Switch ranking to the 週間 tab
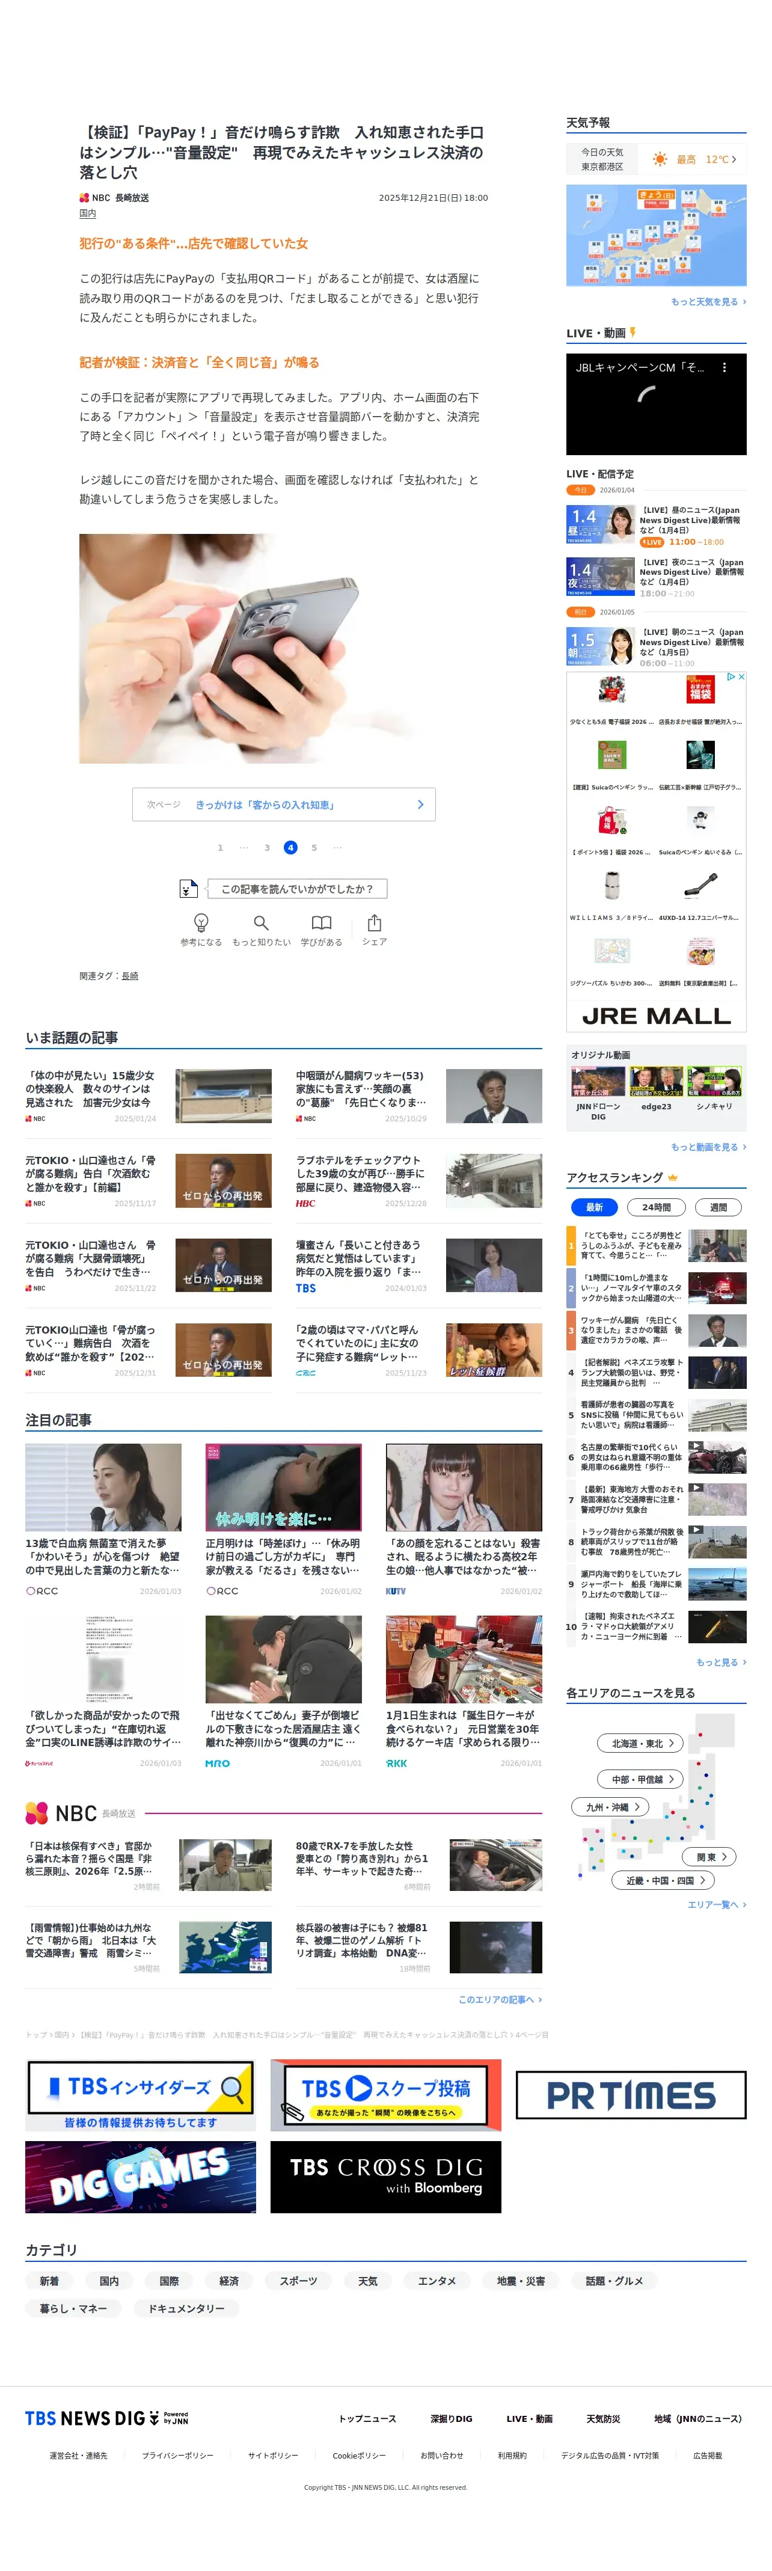The width and height of the screenshot is (772, 2571). pyautogui.click(x=718, y=1207)
